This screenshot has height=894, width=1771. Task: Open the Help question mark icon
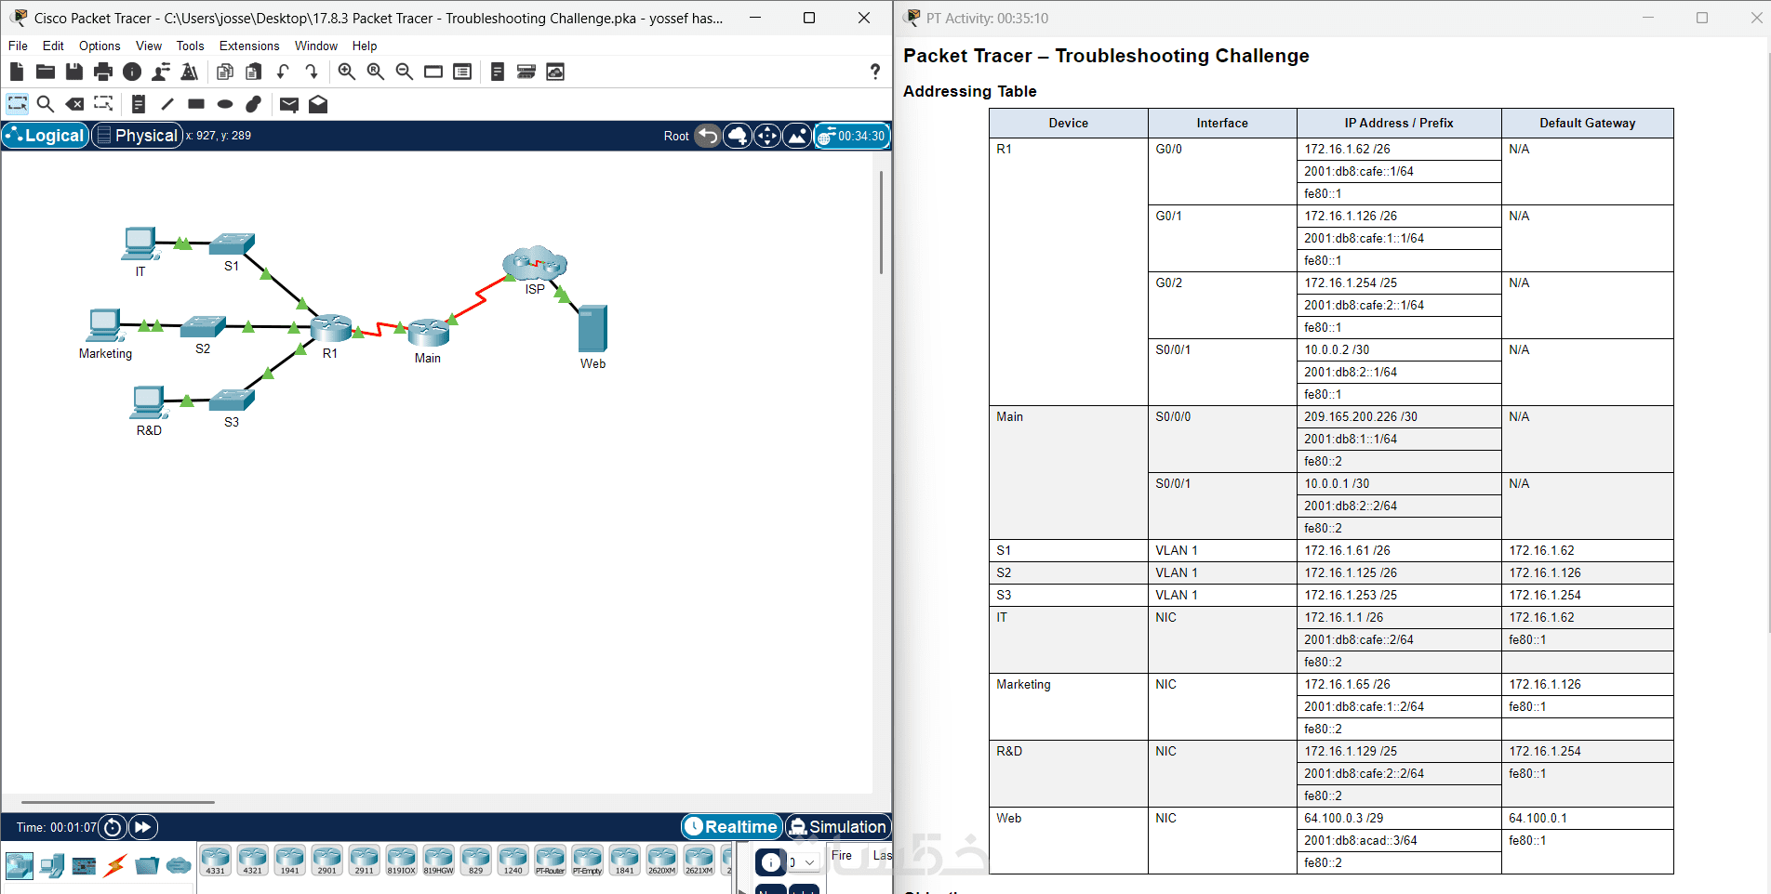(874, 72)
